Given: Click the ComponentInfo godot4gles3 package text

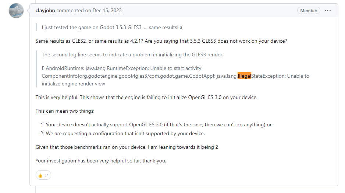Looking at the screenshot, I should (x=128, y=76).
